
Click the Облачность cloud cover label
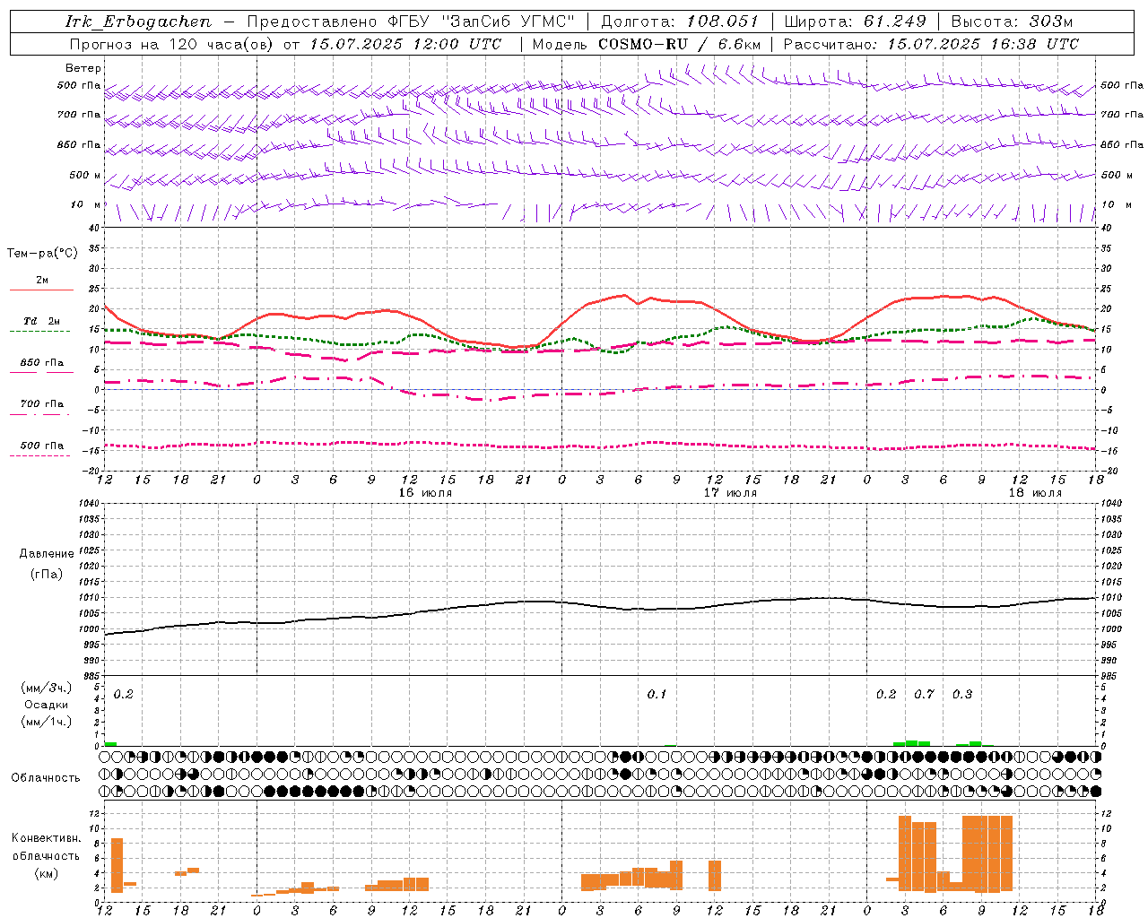(46, 777)
